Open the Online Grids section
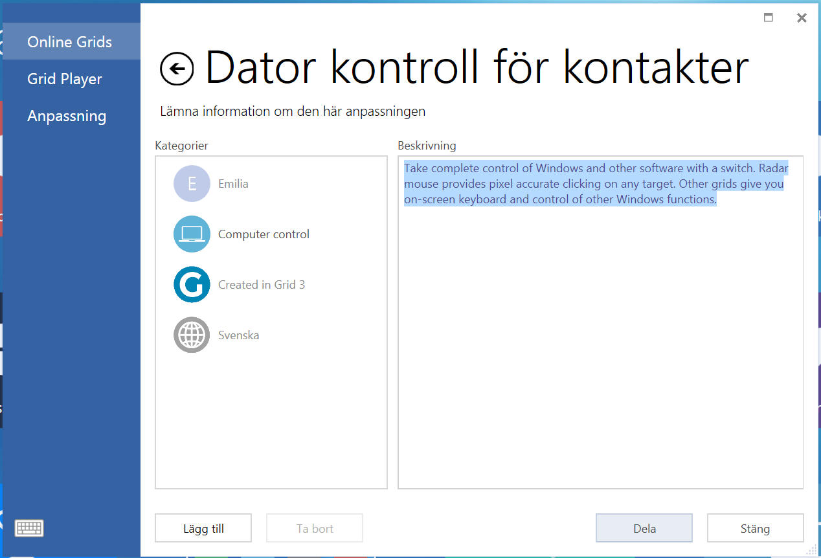The width and height of the screenshot is (821, 558). click(71, 42)
